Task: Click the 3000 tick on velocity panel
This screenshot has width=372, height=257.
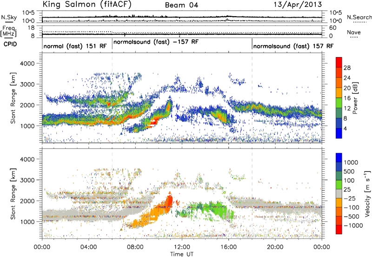Action: [27, 180]
